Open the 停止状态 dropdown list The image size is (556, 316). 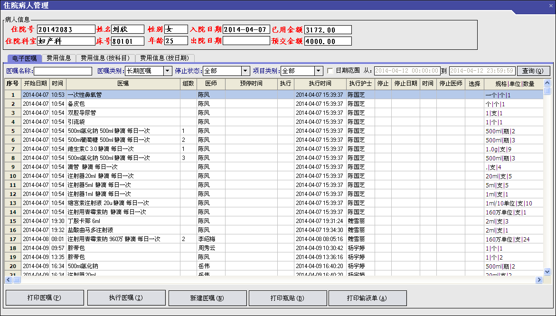pos(245,71)
